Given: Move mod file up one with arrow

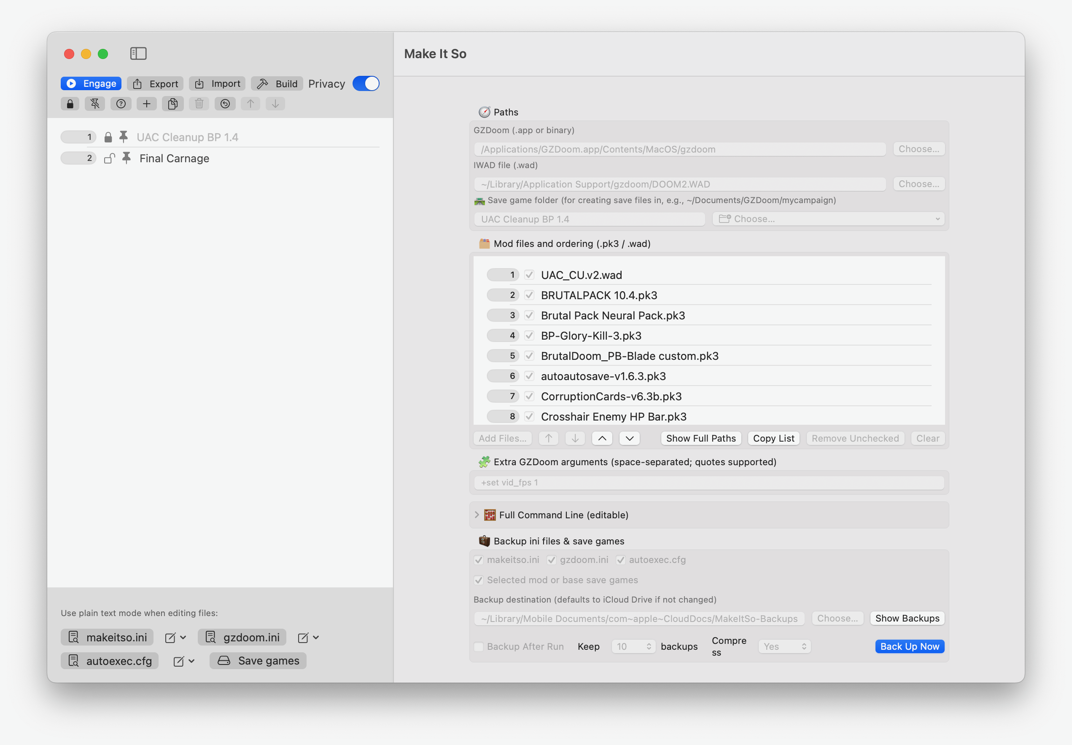Looking at the screenshot, I should point(549,439).
